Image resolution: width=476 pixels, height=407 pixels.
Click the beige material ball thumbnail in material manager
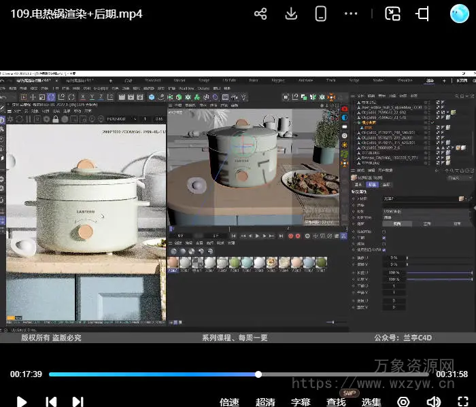pyautogui.click(x=174, y=262)
